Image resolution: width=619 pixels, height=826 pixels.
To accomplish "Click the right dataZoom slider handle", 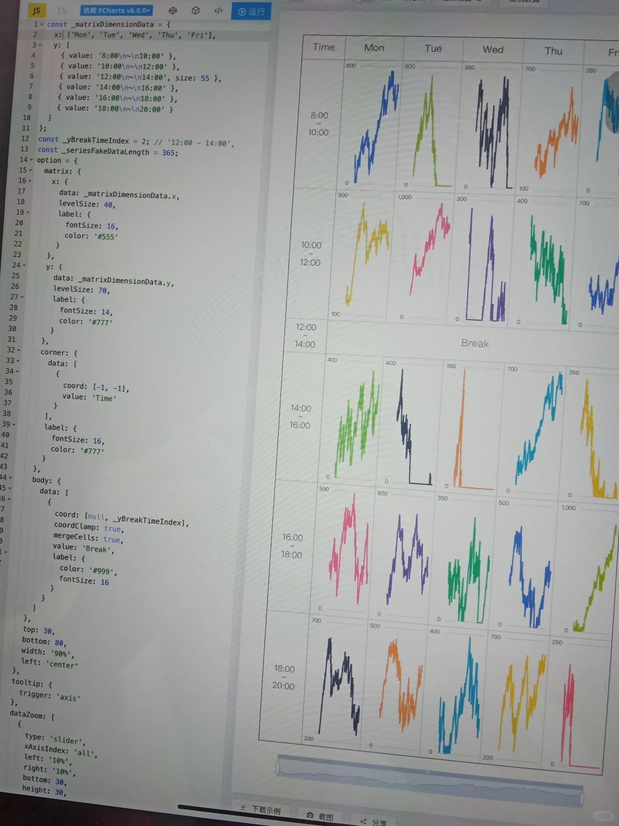I will (x=582, y=798).
